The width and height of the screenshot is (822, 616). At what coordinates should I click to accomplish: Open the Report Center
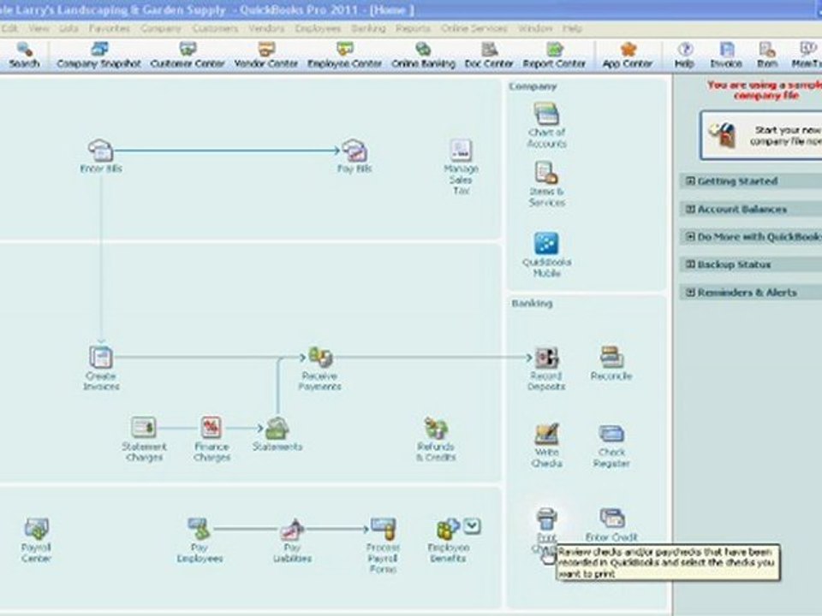(554, 56)
